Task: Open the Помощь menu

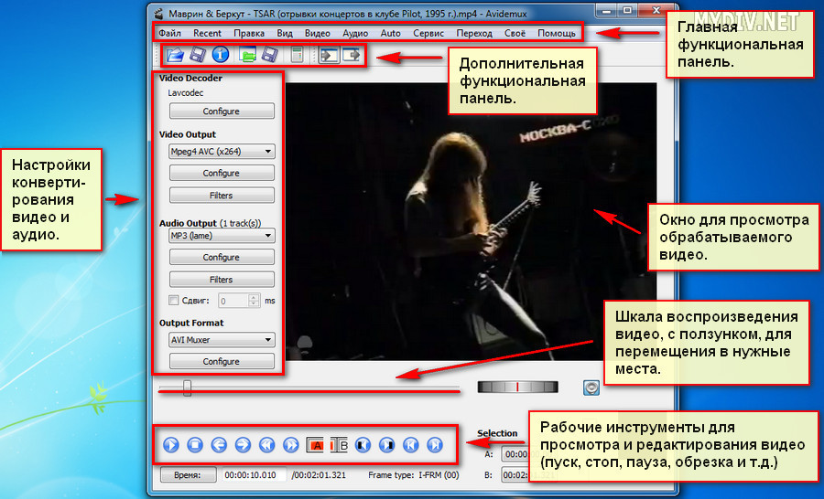Action: [557, 33]
